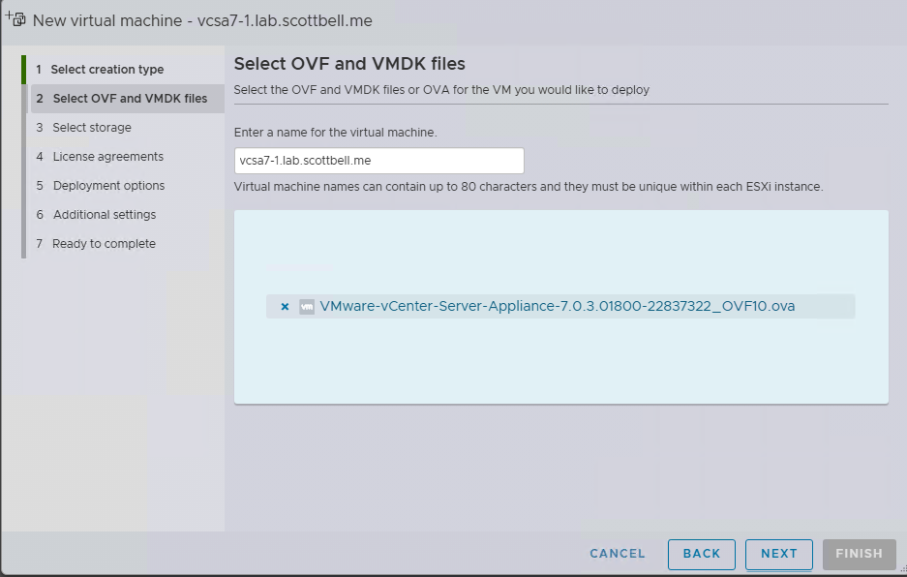Go to step 1 Select creation type
This screenshot has width=907, height=577.
(106, 70)
